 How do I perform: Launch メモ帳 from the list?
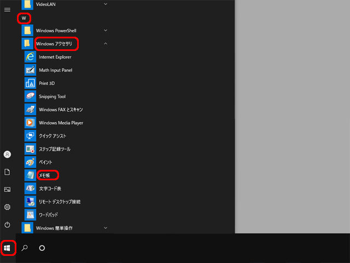(44, 175)
